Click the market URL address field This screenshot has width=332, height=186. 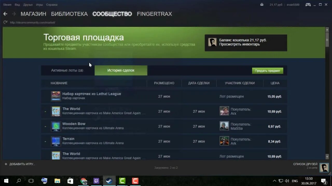(x=33, y=22)
